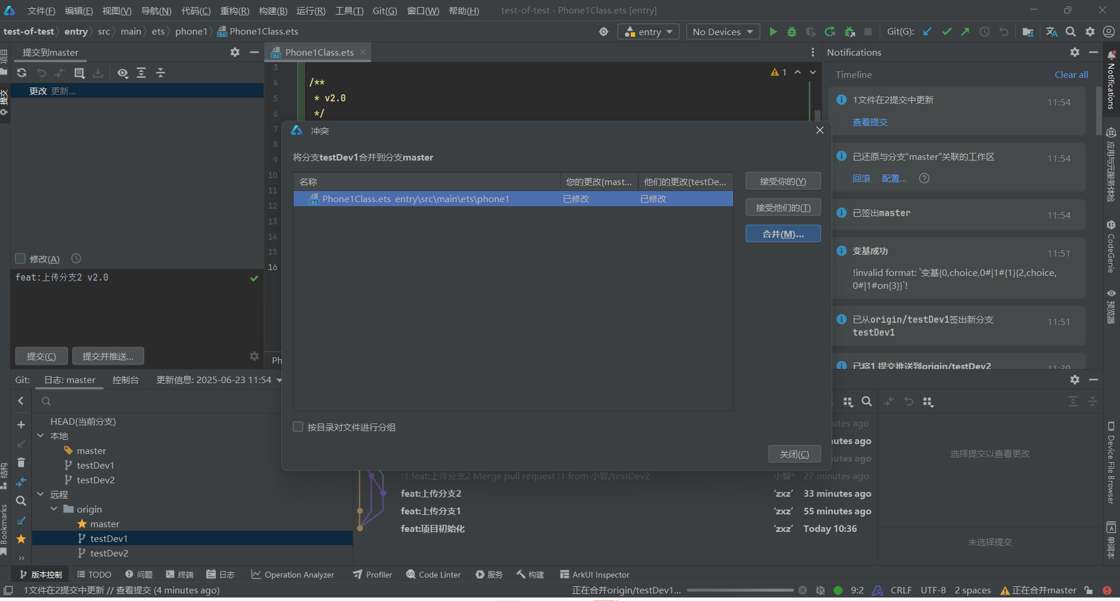Click 接受你的(Y) button
Screen dimensions: 1120x601
click(783, 181)
